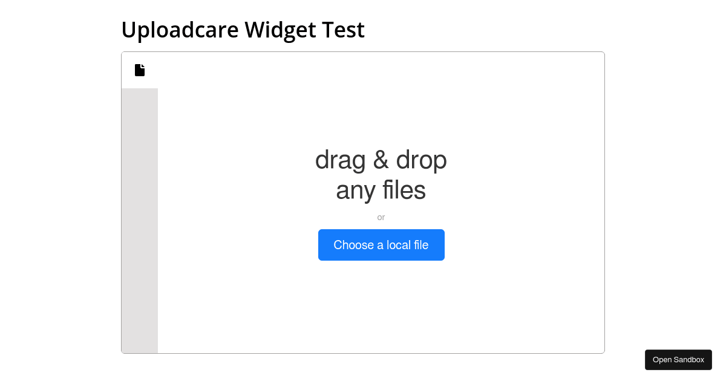Open the file tab in widget sidebar

point(140,70)
